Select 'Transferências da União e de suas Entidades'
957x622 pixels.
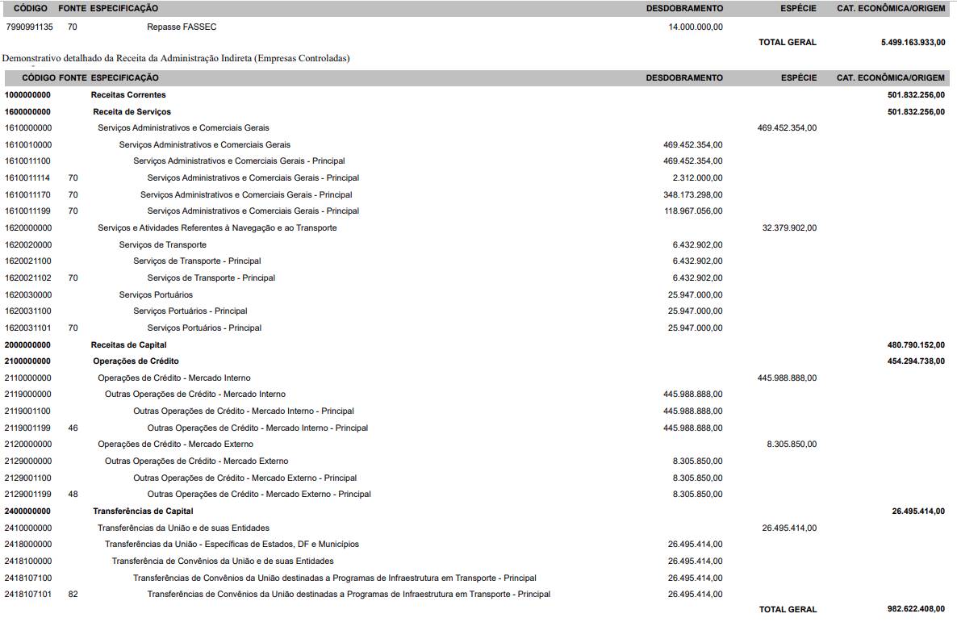point(183,528)
